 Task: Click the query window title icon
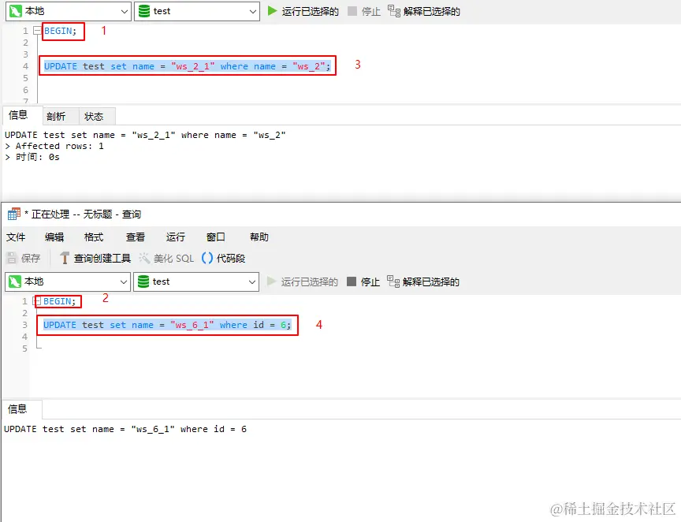coord(14,214)
